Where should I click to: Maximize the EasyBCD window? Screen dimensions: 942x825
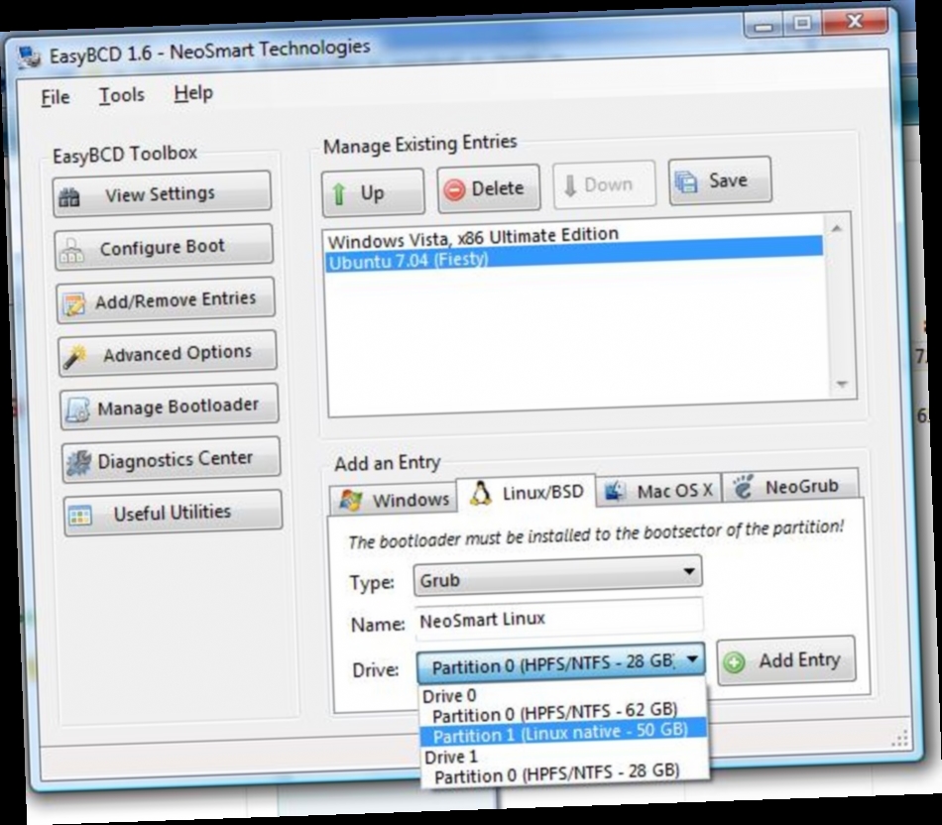click(802, 24)
